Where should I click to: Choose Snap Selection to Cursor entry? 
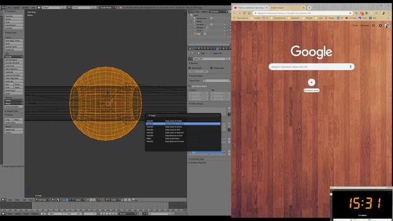[x=183, y=141]
